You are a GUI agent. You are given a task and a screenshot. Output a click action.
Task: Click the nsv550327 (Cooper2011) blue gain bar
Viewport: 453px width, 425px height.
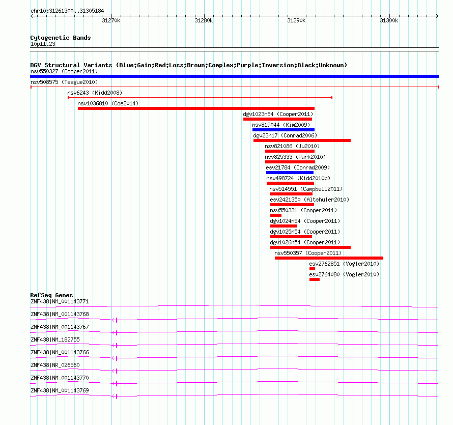tap(234, 76)
